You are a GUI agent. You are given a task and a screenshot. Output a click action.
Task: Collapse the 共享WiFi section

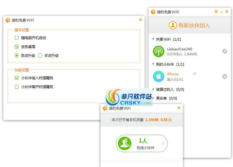pyautogui.click(x=153, y=39)
